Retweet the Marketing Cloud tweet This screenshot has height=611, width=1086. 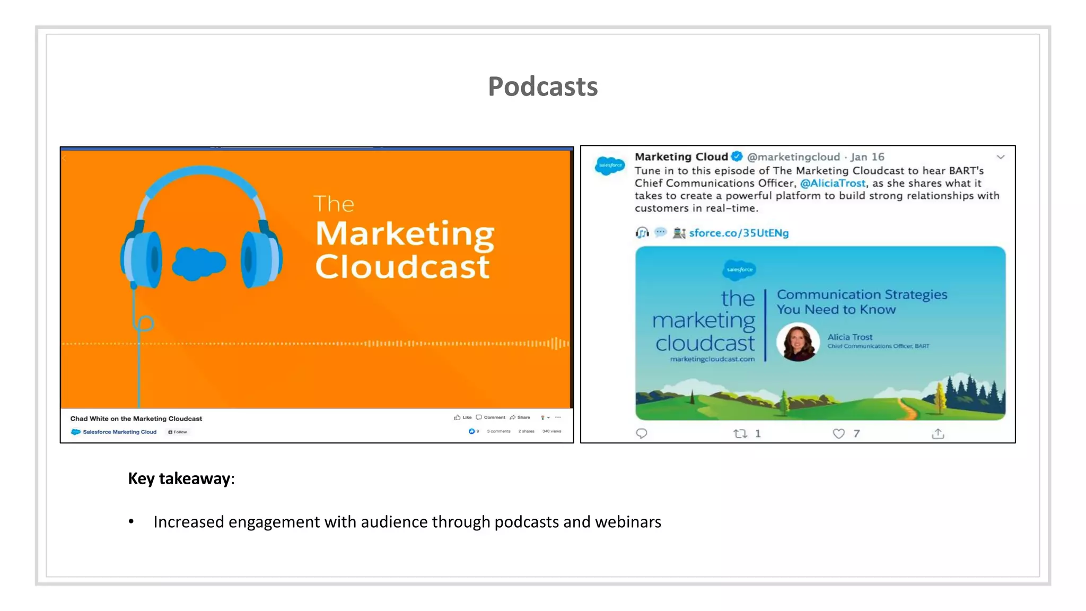740,433
